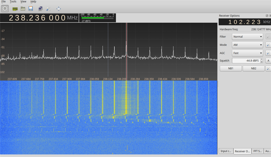Toggle the DSP power button

(x=5, y=9)
